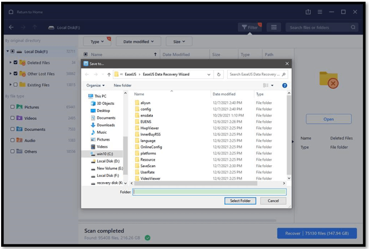
Task: Select This PC in navigation pane
Action: point(97,96)
